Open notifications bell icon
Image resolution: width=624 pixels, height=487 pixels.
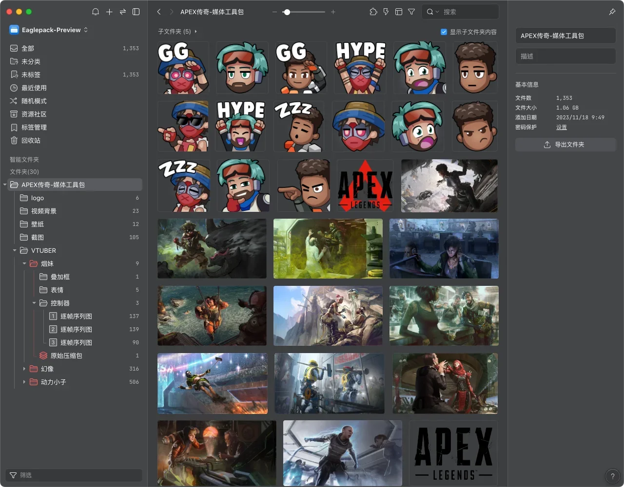pos(96,12)
